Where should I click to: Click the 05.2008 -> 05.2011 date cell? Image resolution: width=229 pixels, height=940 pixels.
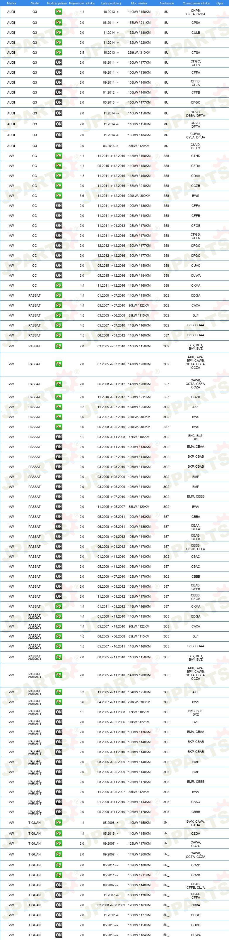[x=111, y=517]
